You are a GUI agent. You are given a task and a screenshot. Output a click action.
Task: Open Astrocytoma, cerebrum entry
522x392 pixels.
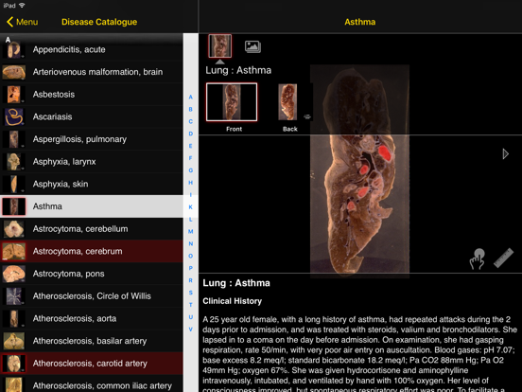tap(91, 251)
